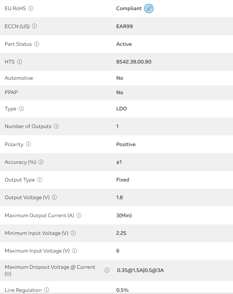233x294 pixels.
Task: Select the HTS code 8542.39.00.90 value
Action: [134, 62]
